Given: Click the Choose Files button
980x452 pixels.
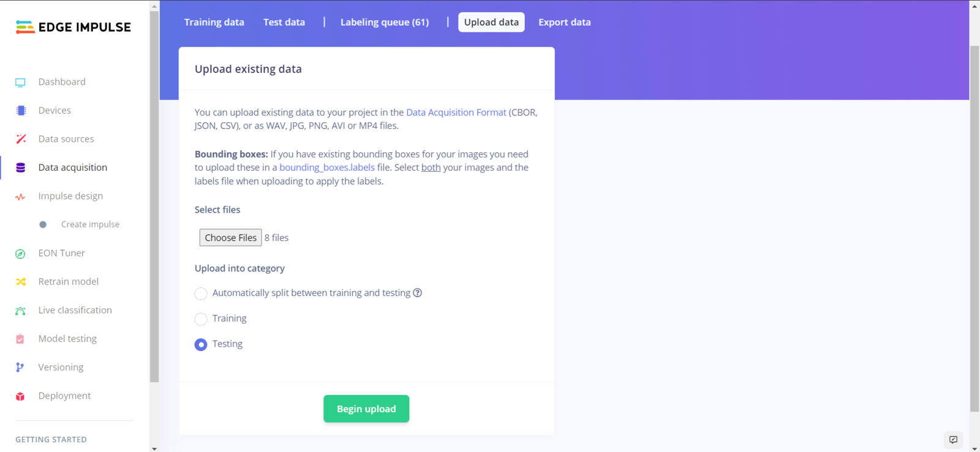Looking at the screenshot, I should [x=231, y=237].
